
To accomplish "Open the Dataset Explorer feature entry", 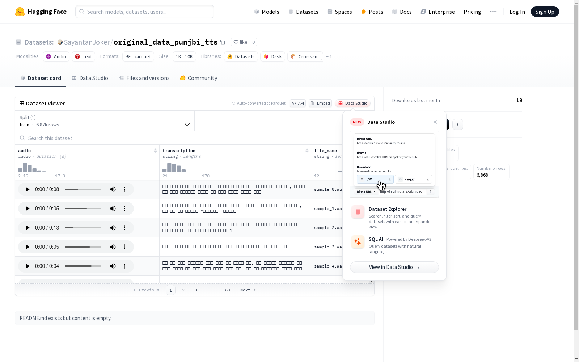I will pos(394,218).
